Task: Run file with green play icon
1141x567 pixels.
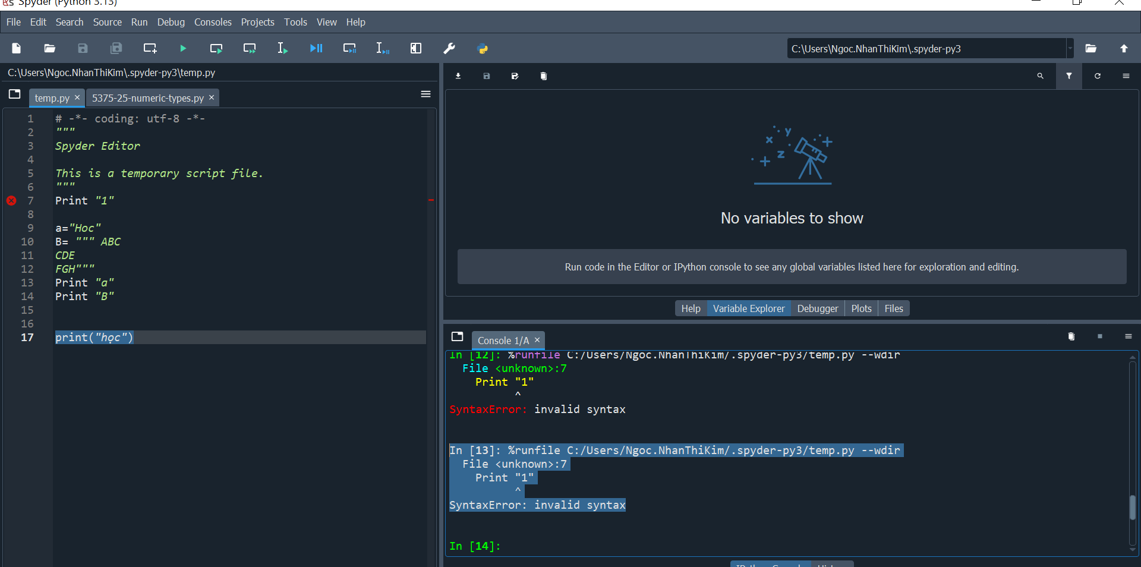Action: click(x=183, y=48)
